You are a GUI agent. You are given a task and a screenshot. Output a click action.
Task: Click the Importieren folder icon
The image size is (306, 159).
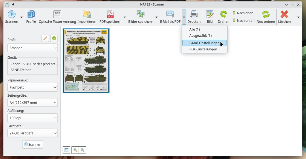[87, 14]
